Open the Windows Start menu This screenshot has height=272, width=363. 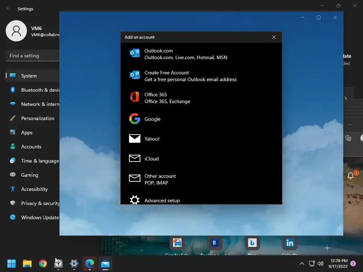(x=11, y=263)
